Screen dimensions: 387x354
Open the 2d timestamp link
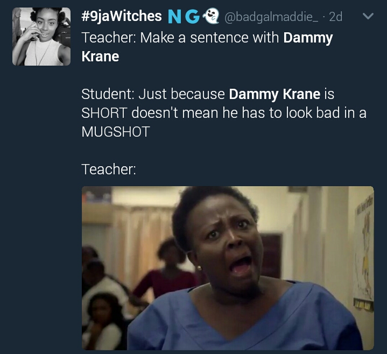[336, 17]
